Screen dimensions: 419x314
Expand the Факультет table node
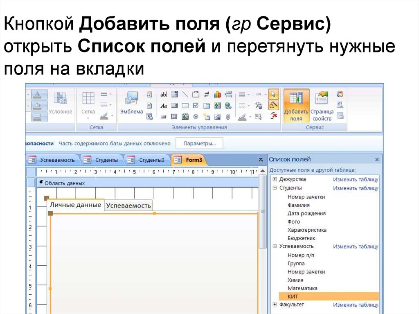[x=275, y=305]
